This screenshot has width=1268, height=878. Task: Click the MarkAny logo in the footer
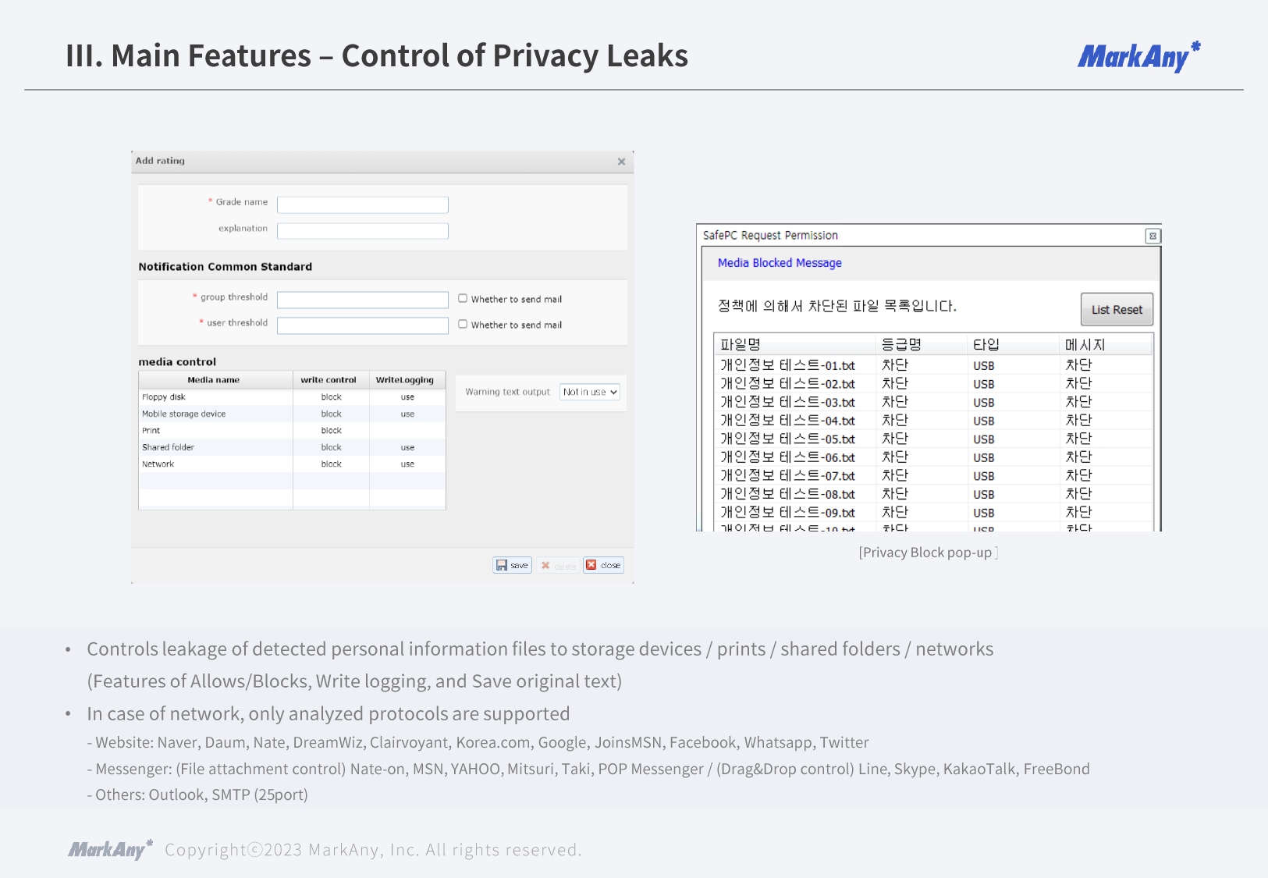[x=110, y=849]
